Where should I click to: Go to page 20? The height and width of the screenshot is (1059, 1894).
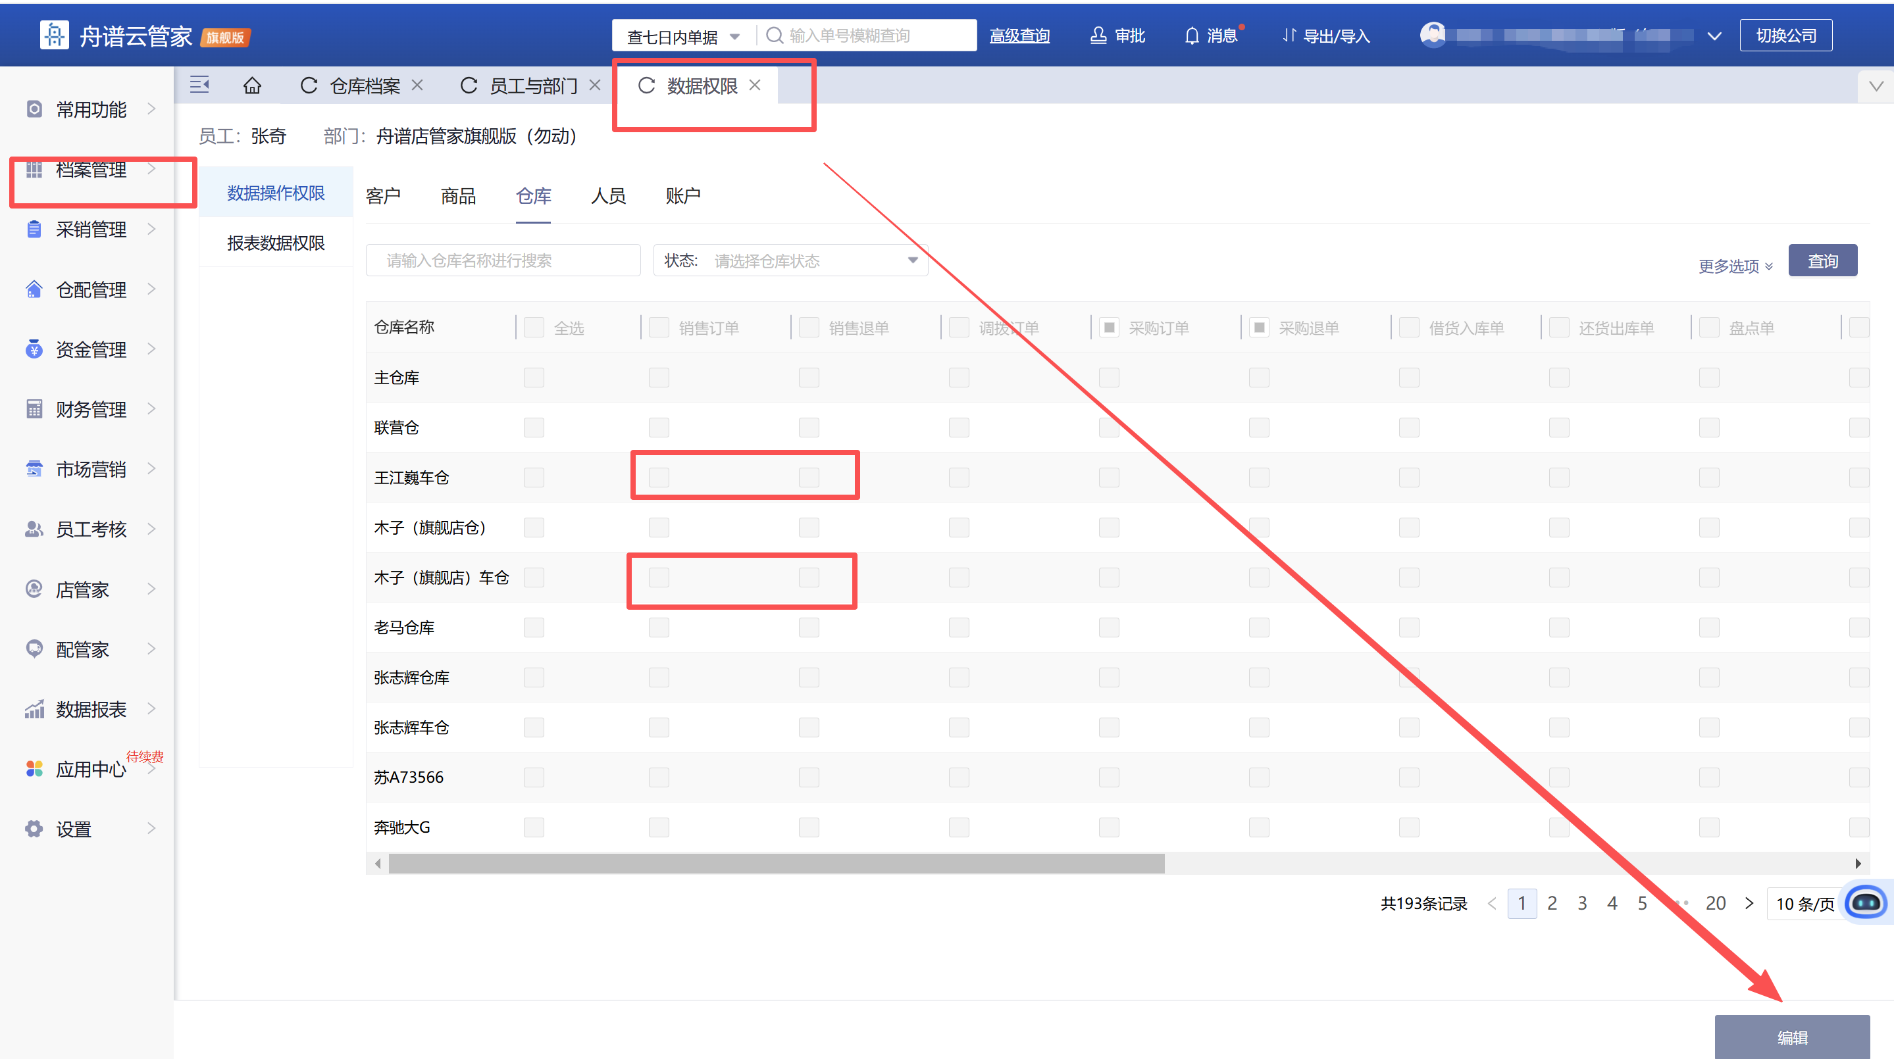1716,902
